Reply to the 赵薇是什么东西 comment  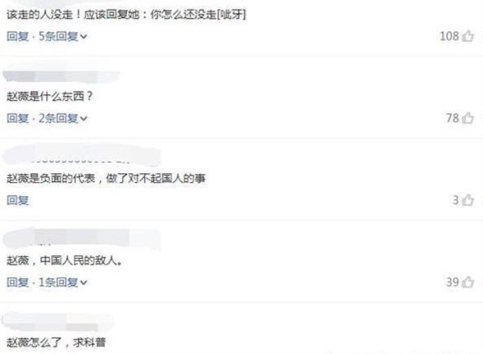point(17,118)
